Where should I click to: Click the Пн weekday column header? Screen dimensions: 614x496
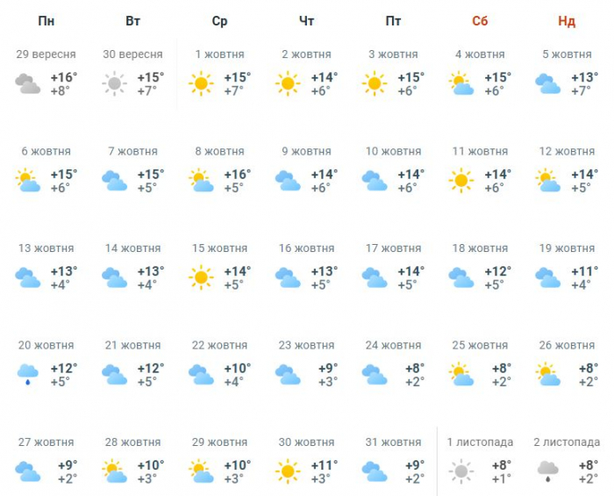[46, 21]
